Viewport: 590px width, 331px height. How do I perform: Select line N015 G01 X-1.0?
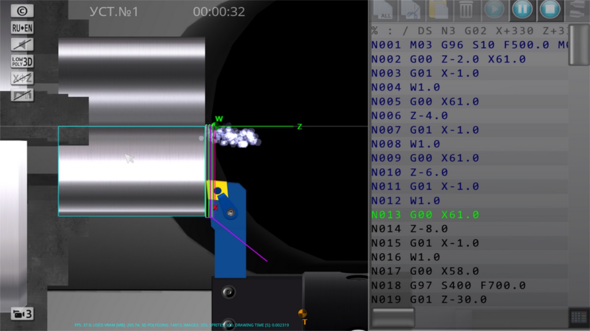point(469,243)
